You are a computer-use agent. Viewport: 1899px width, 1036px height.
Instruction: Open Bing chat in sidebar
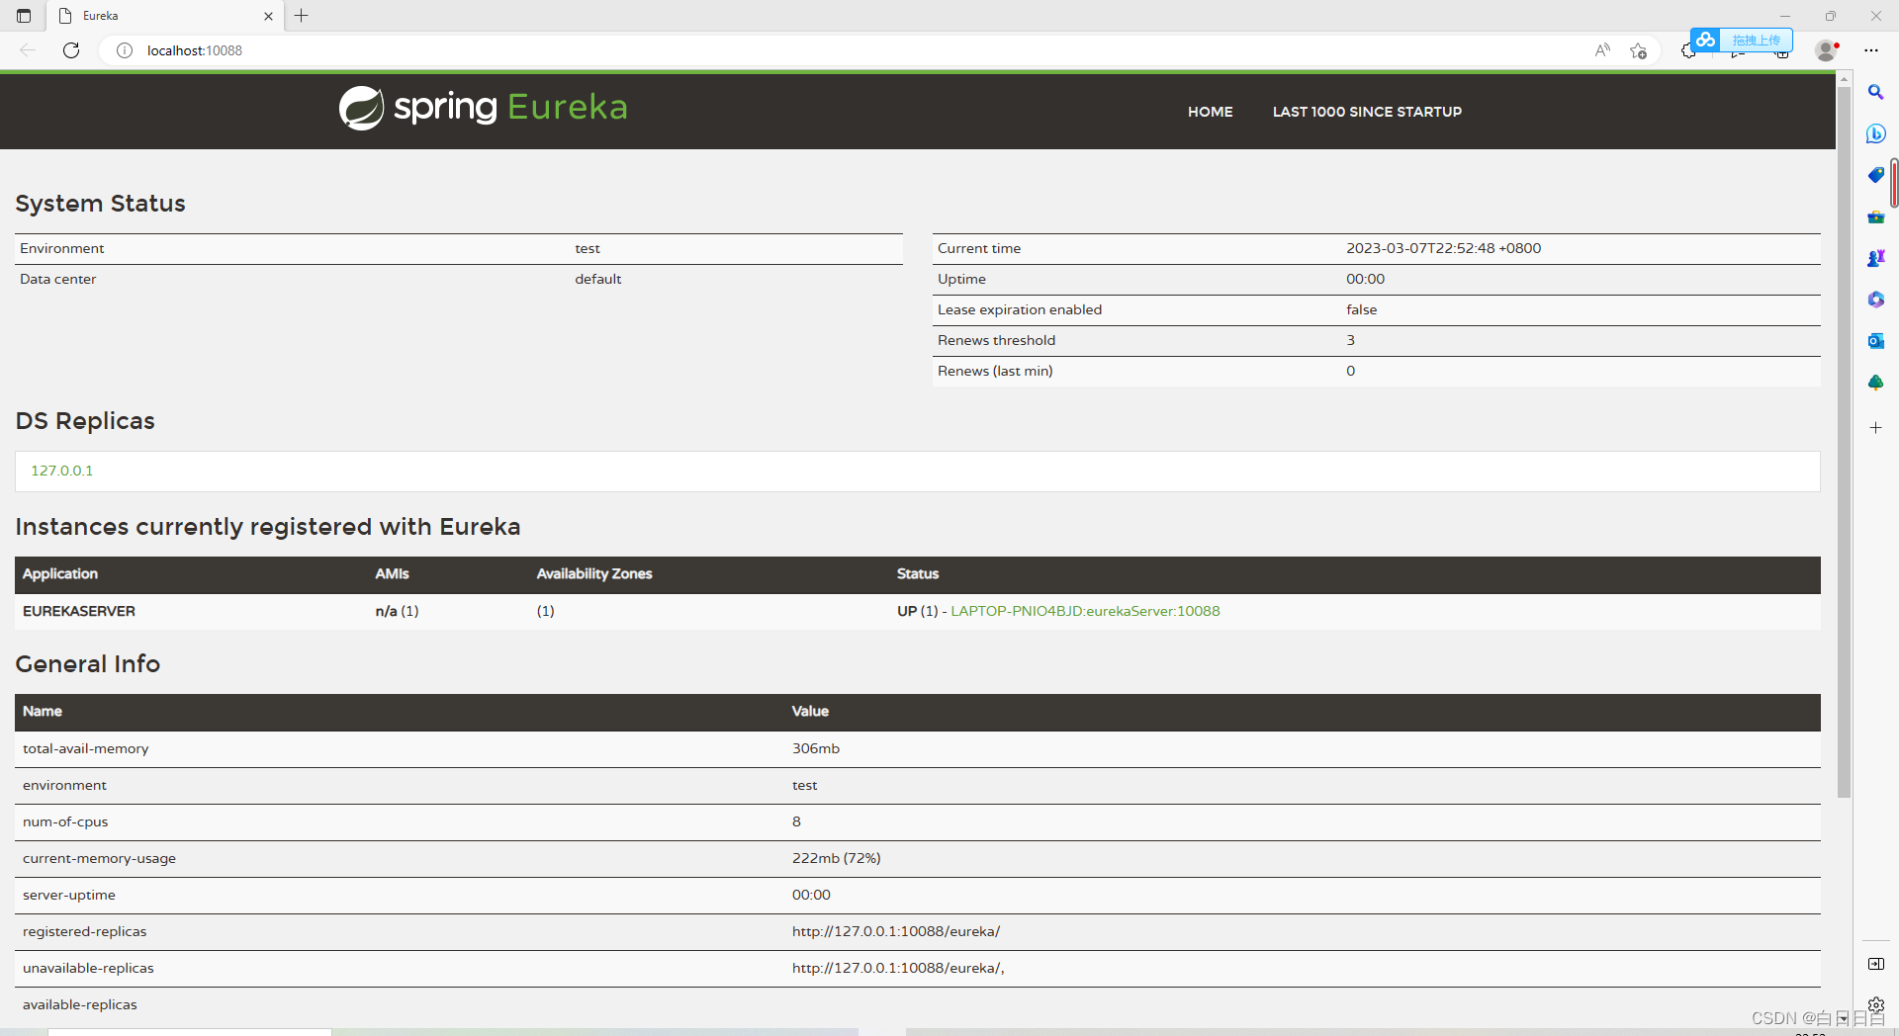[1875, 133]
